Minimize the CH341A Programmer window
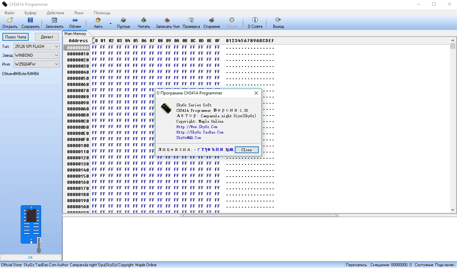 [x=418, y=4]
